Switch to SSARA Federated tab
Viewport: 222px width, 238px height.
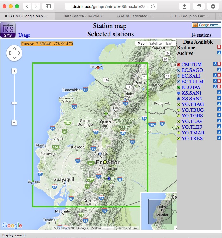tap(136, 16)
